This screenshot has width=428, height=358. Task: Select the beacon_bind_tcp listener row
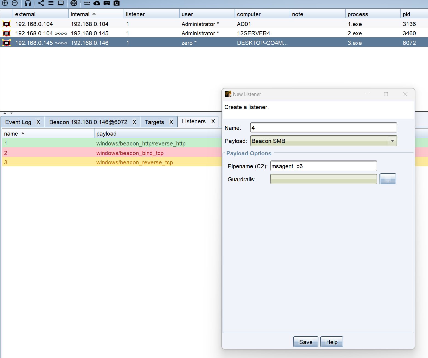coord(110,153)
